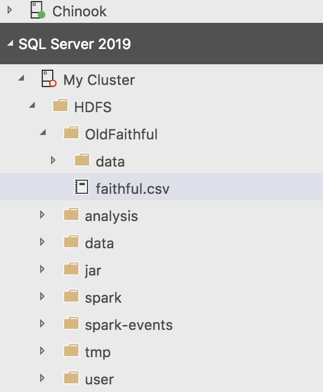This screenshot has height=392, width=323.
Task: Expand the user folder
Action: coord(42,378)
